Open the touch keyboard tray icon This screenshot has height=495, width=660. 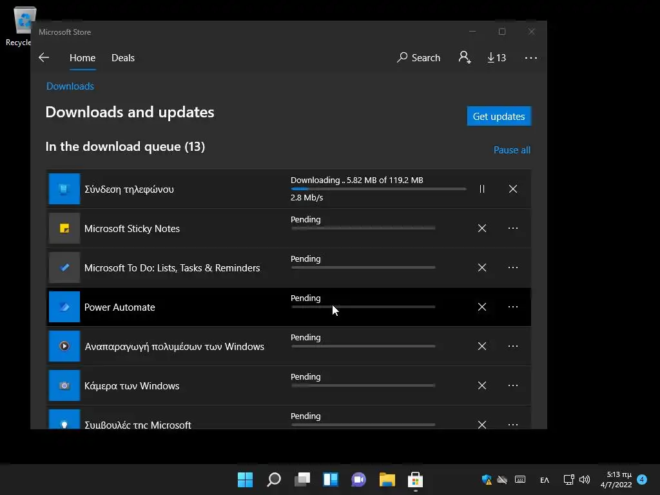520,480
